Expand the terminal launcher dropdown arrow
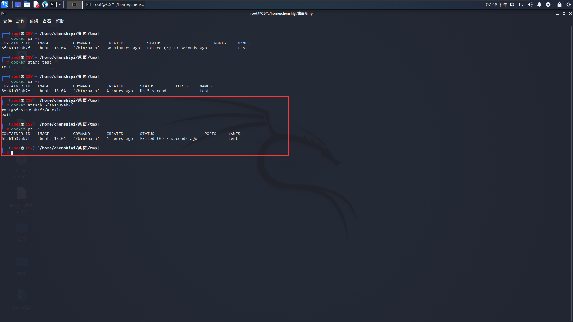Image resolution: width=573 pixels, height=322 pixels. [x=60, y=4]
